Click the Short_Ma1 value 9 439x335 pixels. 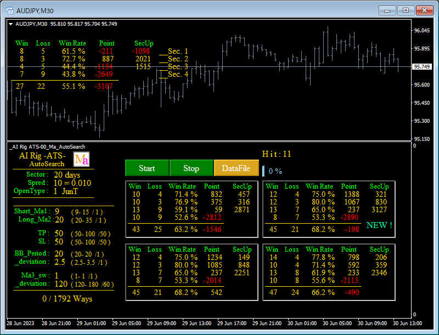coord(57,212)
